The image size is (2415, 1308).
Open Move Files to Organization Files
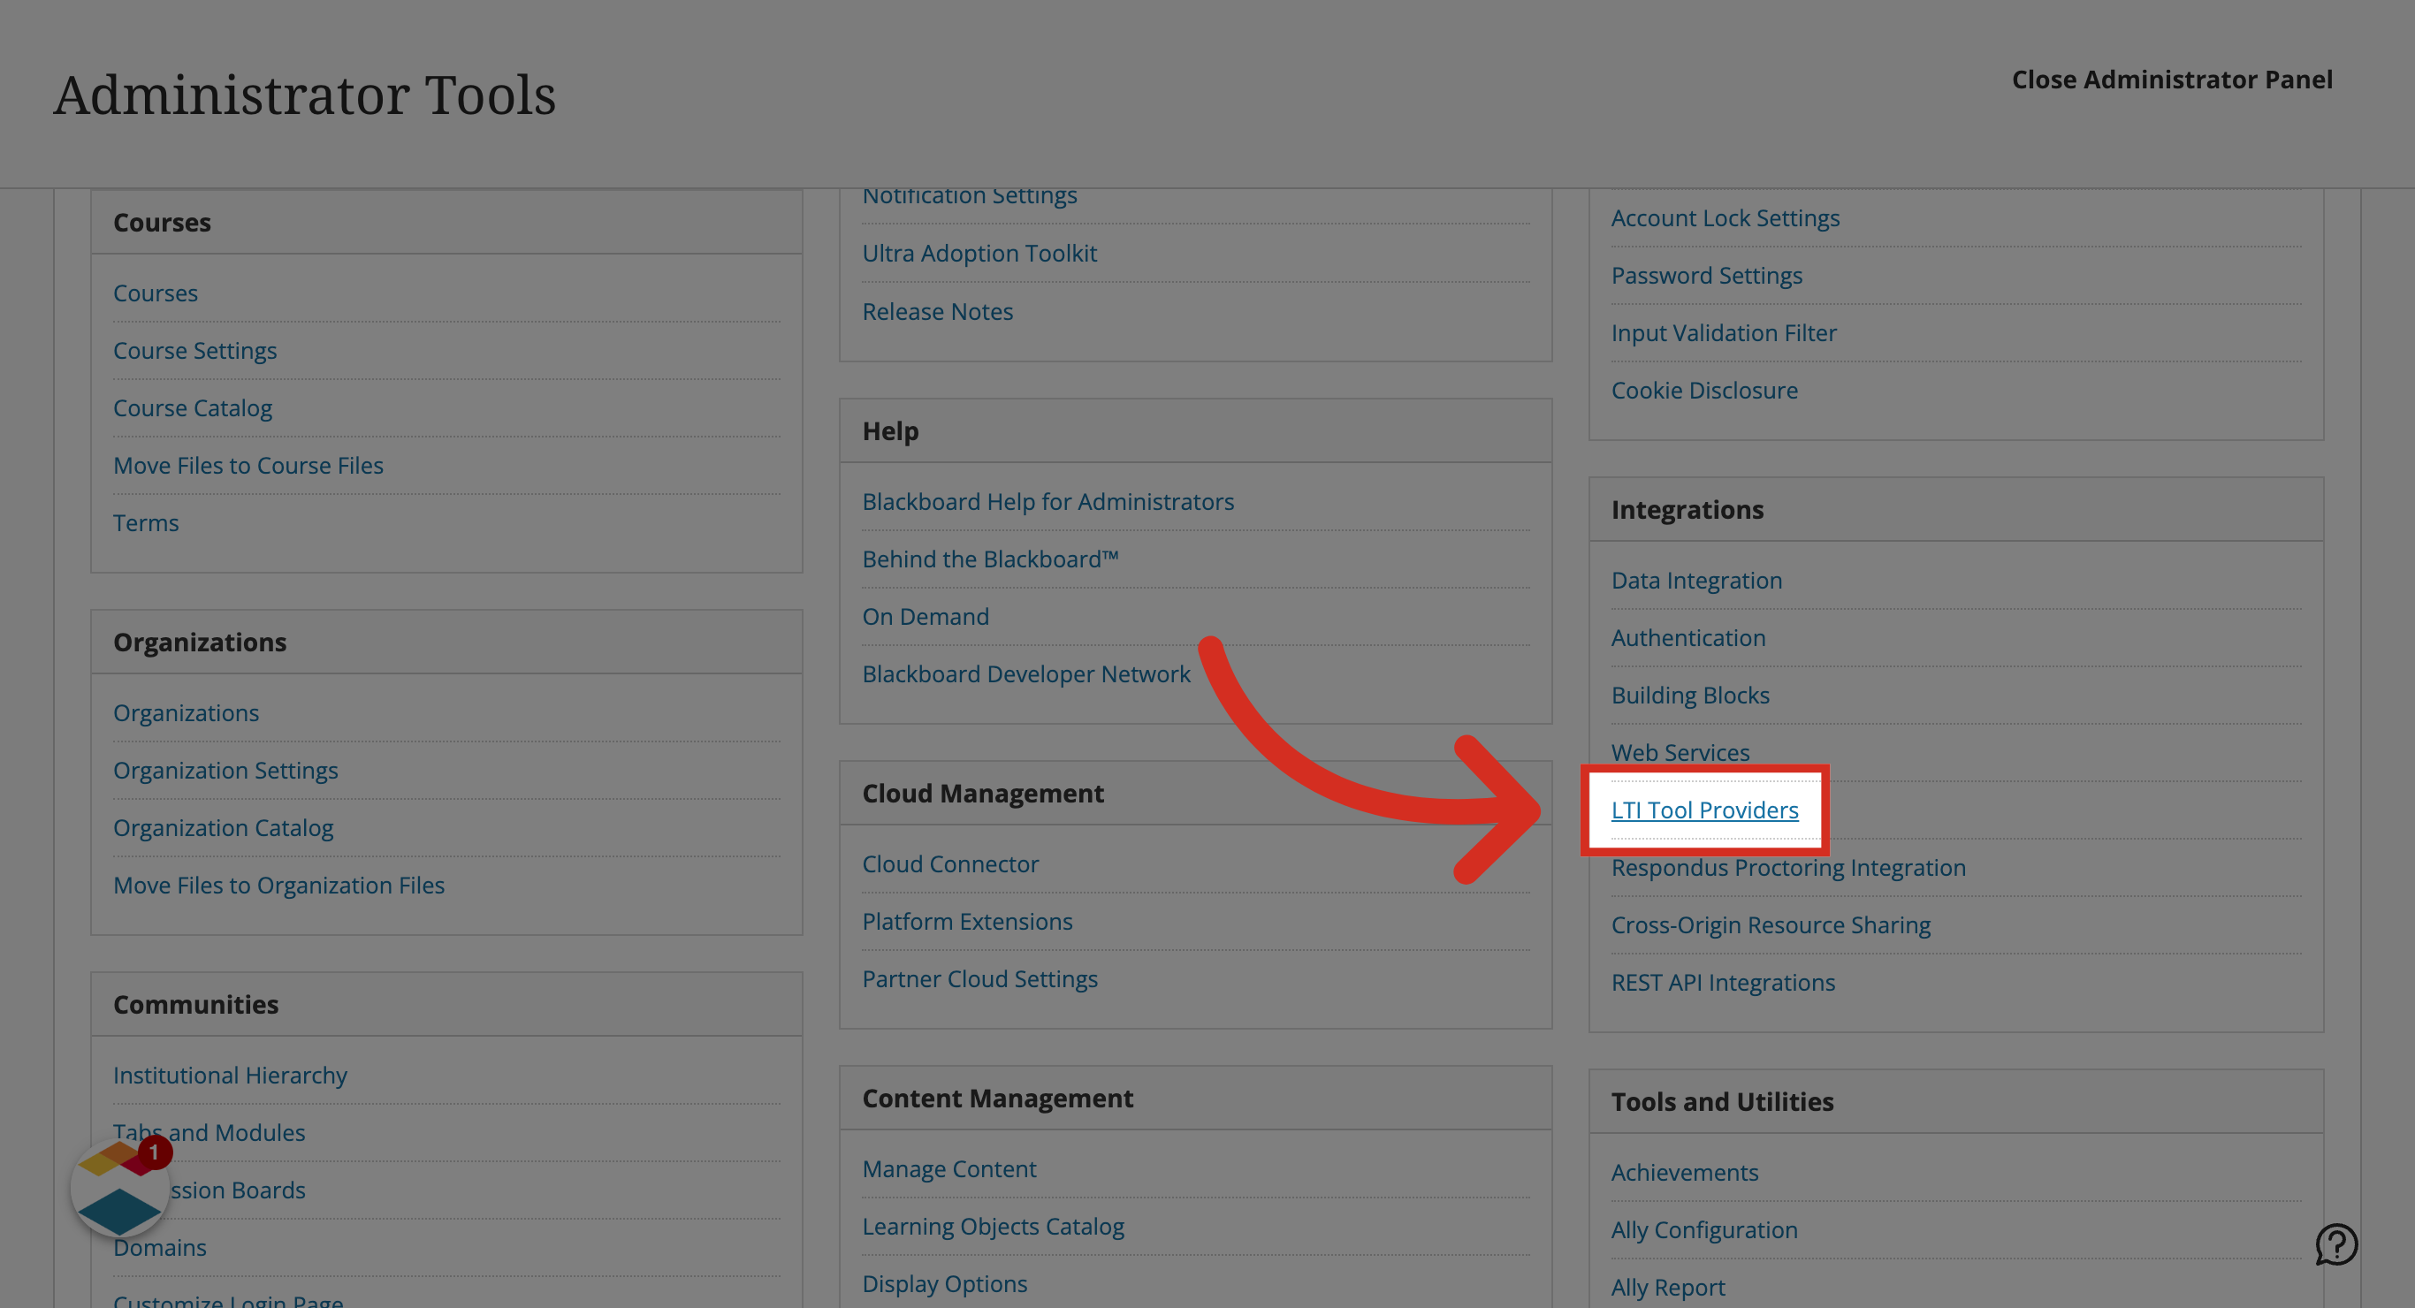click(279, 886)
